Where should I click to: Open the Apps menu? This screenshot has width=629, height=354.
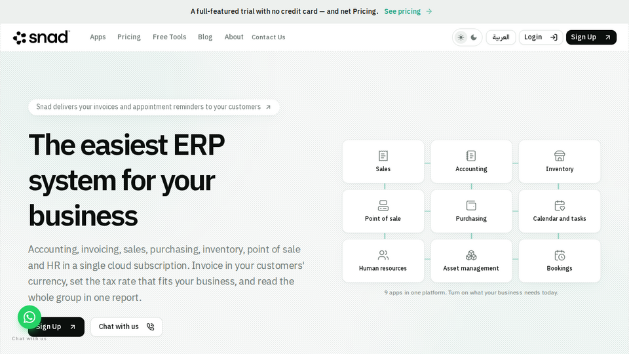coord(98,37)
